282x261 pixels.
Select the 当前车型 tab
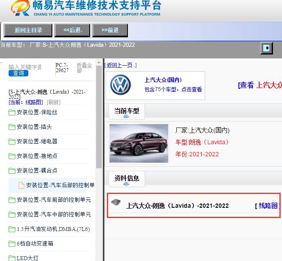pos(127,112)
